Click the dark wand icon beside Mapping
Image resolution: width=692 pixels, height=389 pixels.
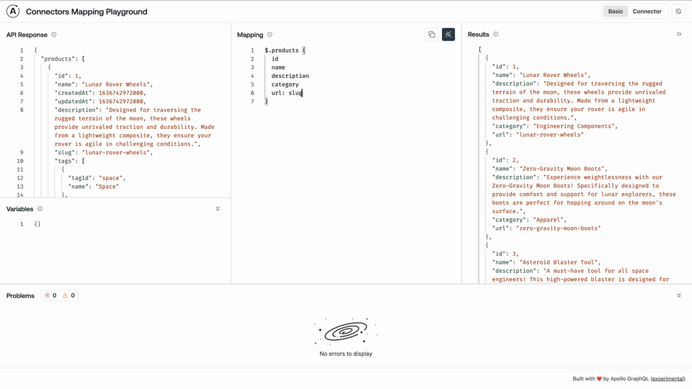(x=448, y=35)
